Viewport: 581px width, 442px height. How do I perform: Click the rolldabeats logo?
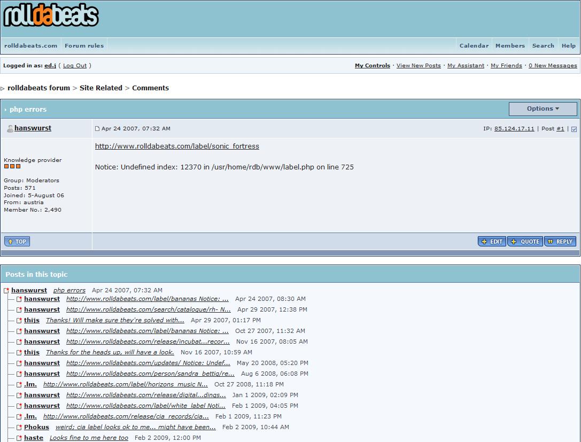pyautogui.click(x=51, y=16)
